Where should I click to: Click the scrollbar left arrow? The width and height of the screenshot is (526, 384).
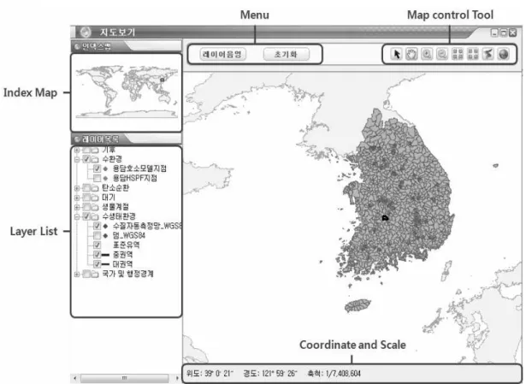(x=74, y=378)
